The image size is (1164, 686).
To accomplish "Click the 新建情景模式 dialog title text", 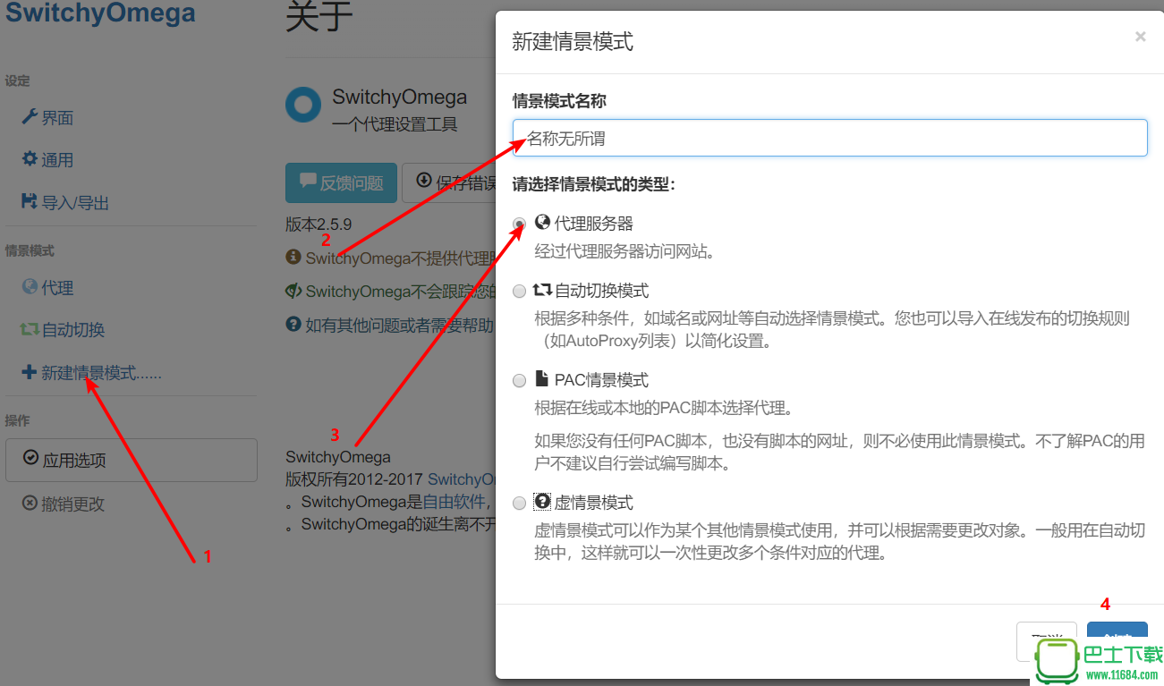I will tap(573, 41).
